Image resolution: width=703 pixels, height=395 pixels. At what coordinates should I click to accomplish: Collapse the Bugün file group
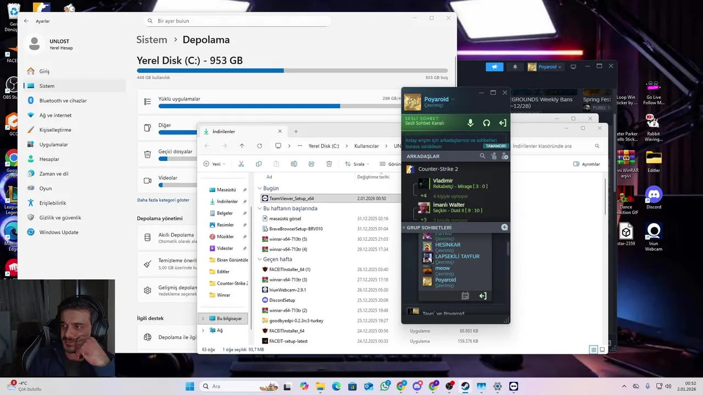pyautogui.click(x=260, y=188)
